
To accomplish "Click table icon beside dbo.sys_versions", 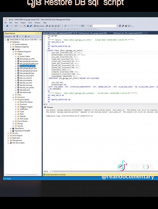I will tap(18, 78).
